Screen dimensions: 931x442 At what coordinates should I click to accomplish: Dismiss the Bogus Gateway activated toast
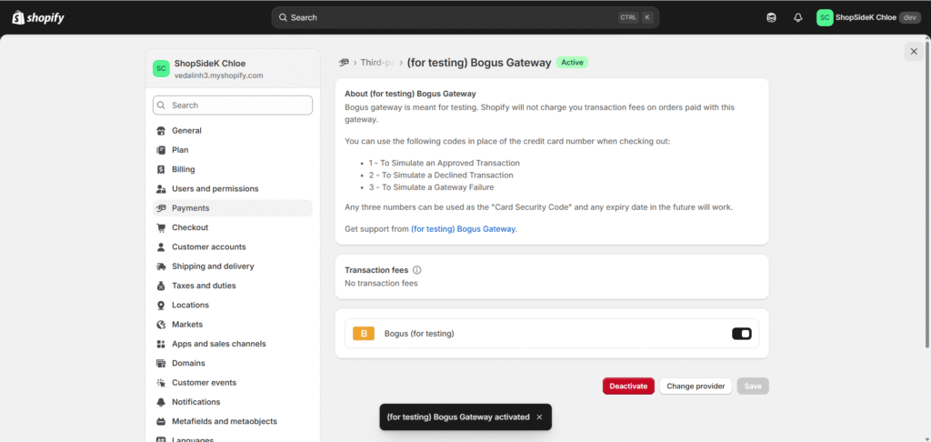click(x=539, y=417)
